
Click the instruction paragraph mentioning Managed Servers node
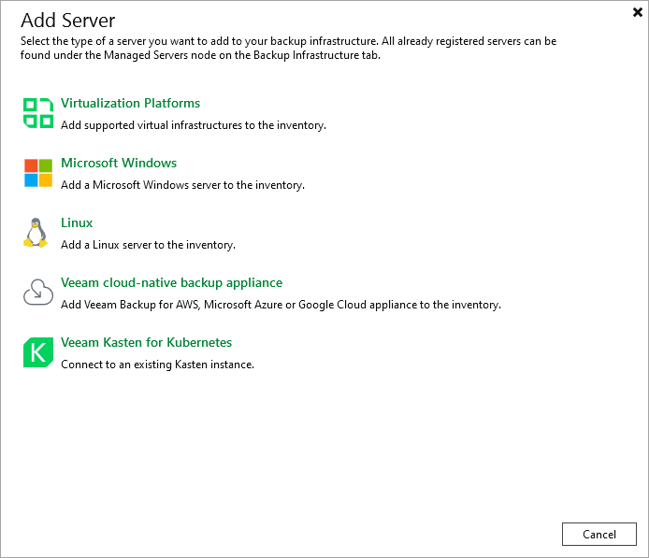pos(288,48)
